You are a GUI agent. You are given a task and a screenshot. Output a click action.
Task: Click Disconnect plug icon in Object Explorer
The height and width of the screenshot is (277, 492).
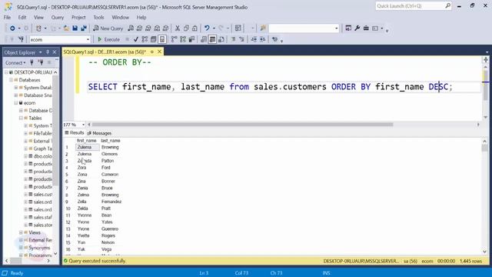click(x=41, y=62)
